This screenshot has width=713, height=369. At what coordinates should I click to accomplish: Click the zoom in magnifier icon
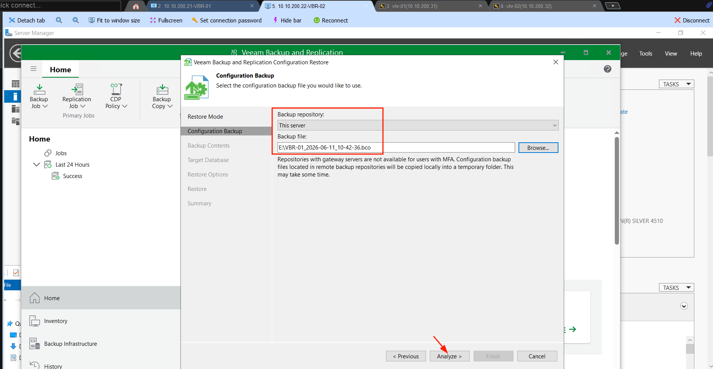click(59, 20)
